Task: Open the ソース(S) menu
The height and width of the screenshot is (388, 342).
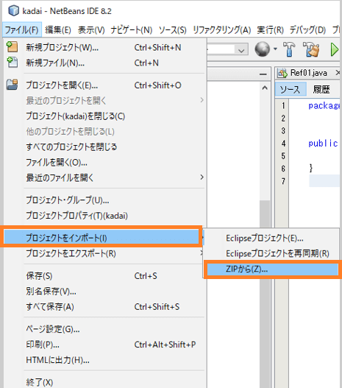Action: (x=173, y=30)
